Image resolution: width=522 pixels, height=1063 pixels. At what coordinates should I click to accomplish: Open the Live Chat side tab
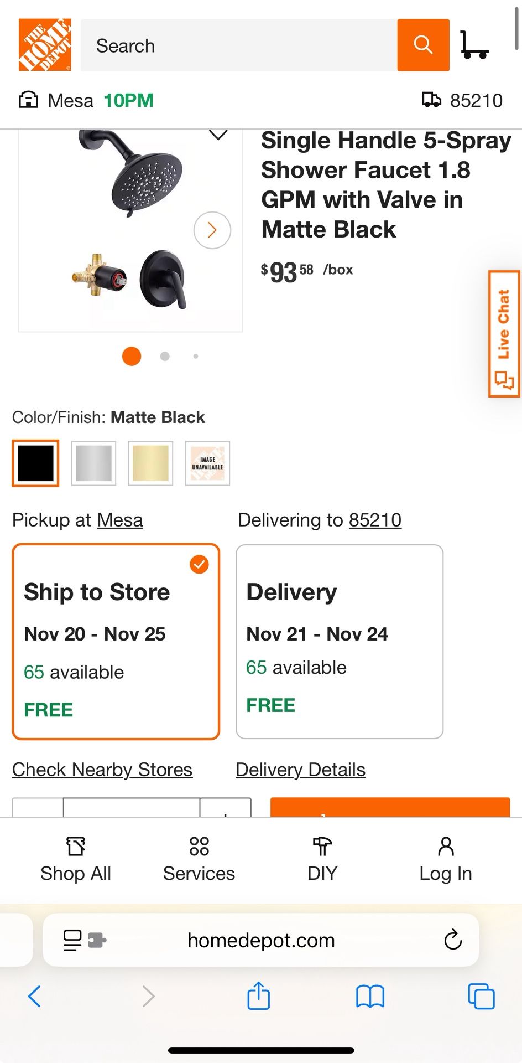pyautogui.click(x=504, y=332)
